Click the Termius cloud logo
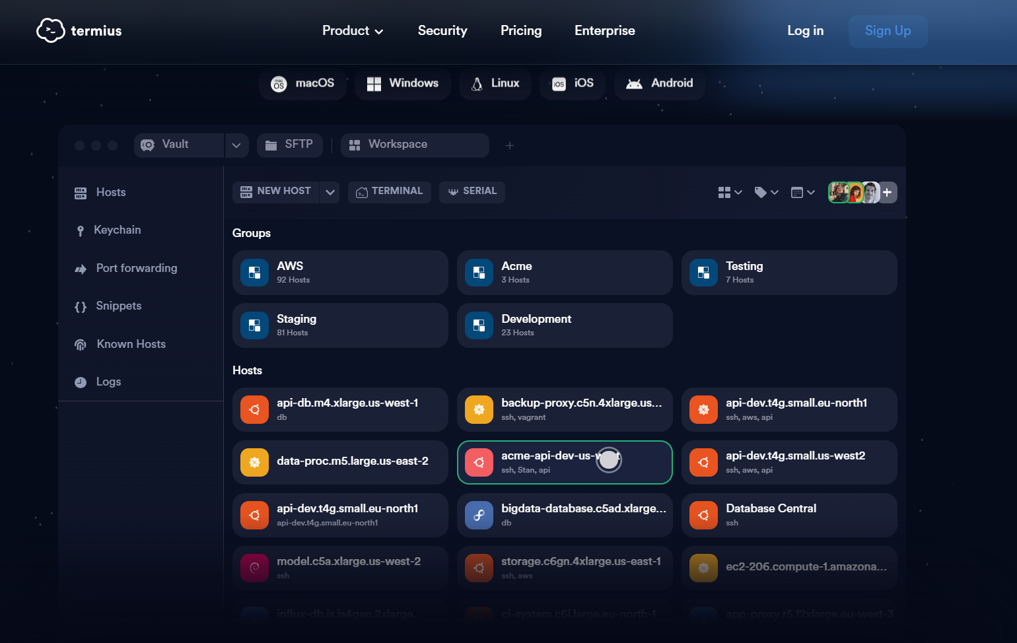Viewport: 1017px width, 643px height. click(x=50, y=30)
